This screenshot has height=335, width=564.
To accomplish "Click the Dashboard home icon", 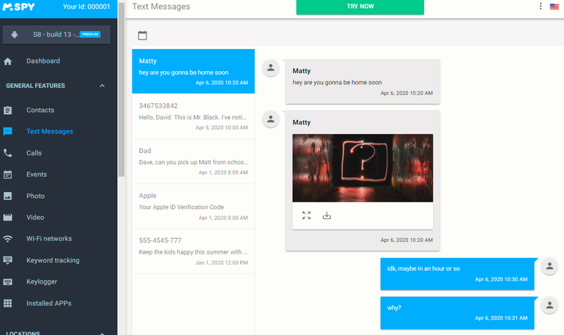I will [x=7, y=62].
